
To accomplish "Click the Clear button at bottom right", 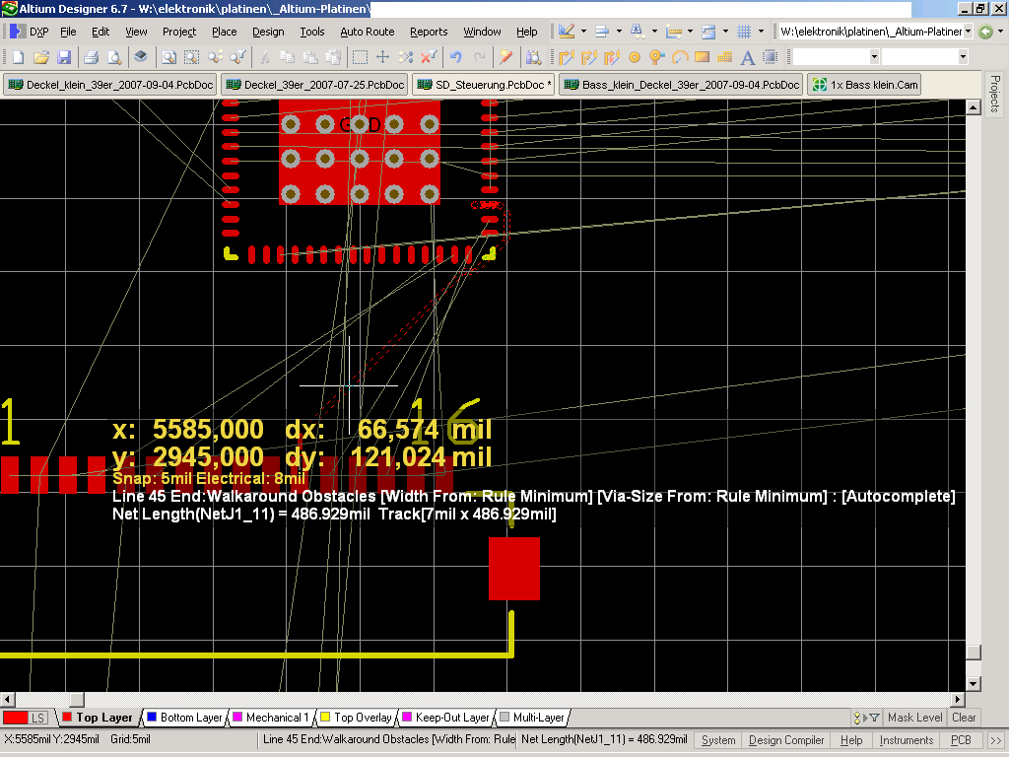I will (x=964, y=718).
